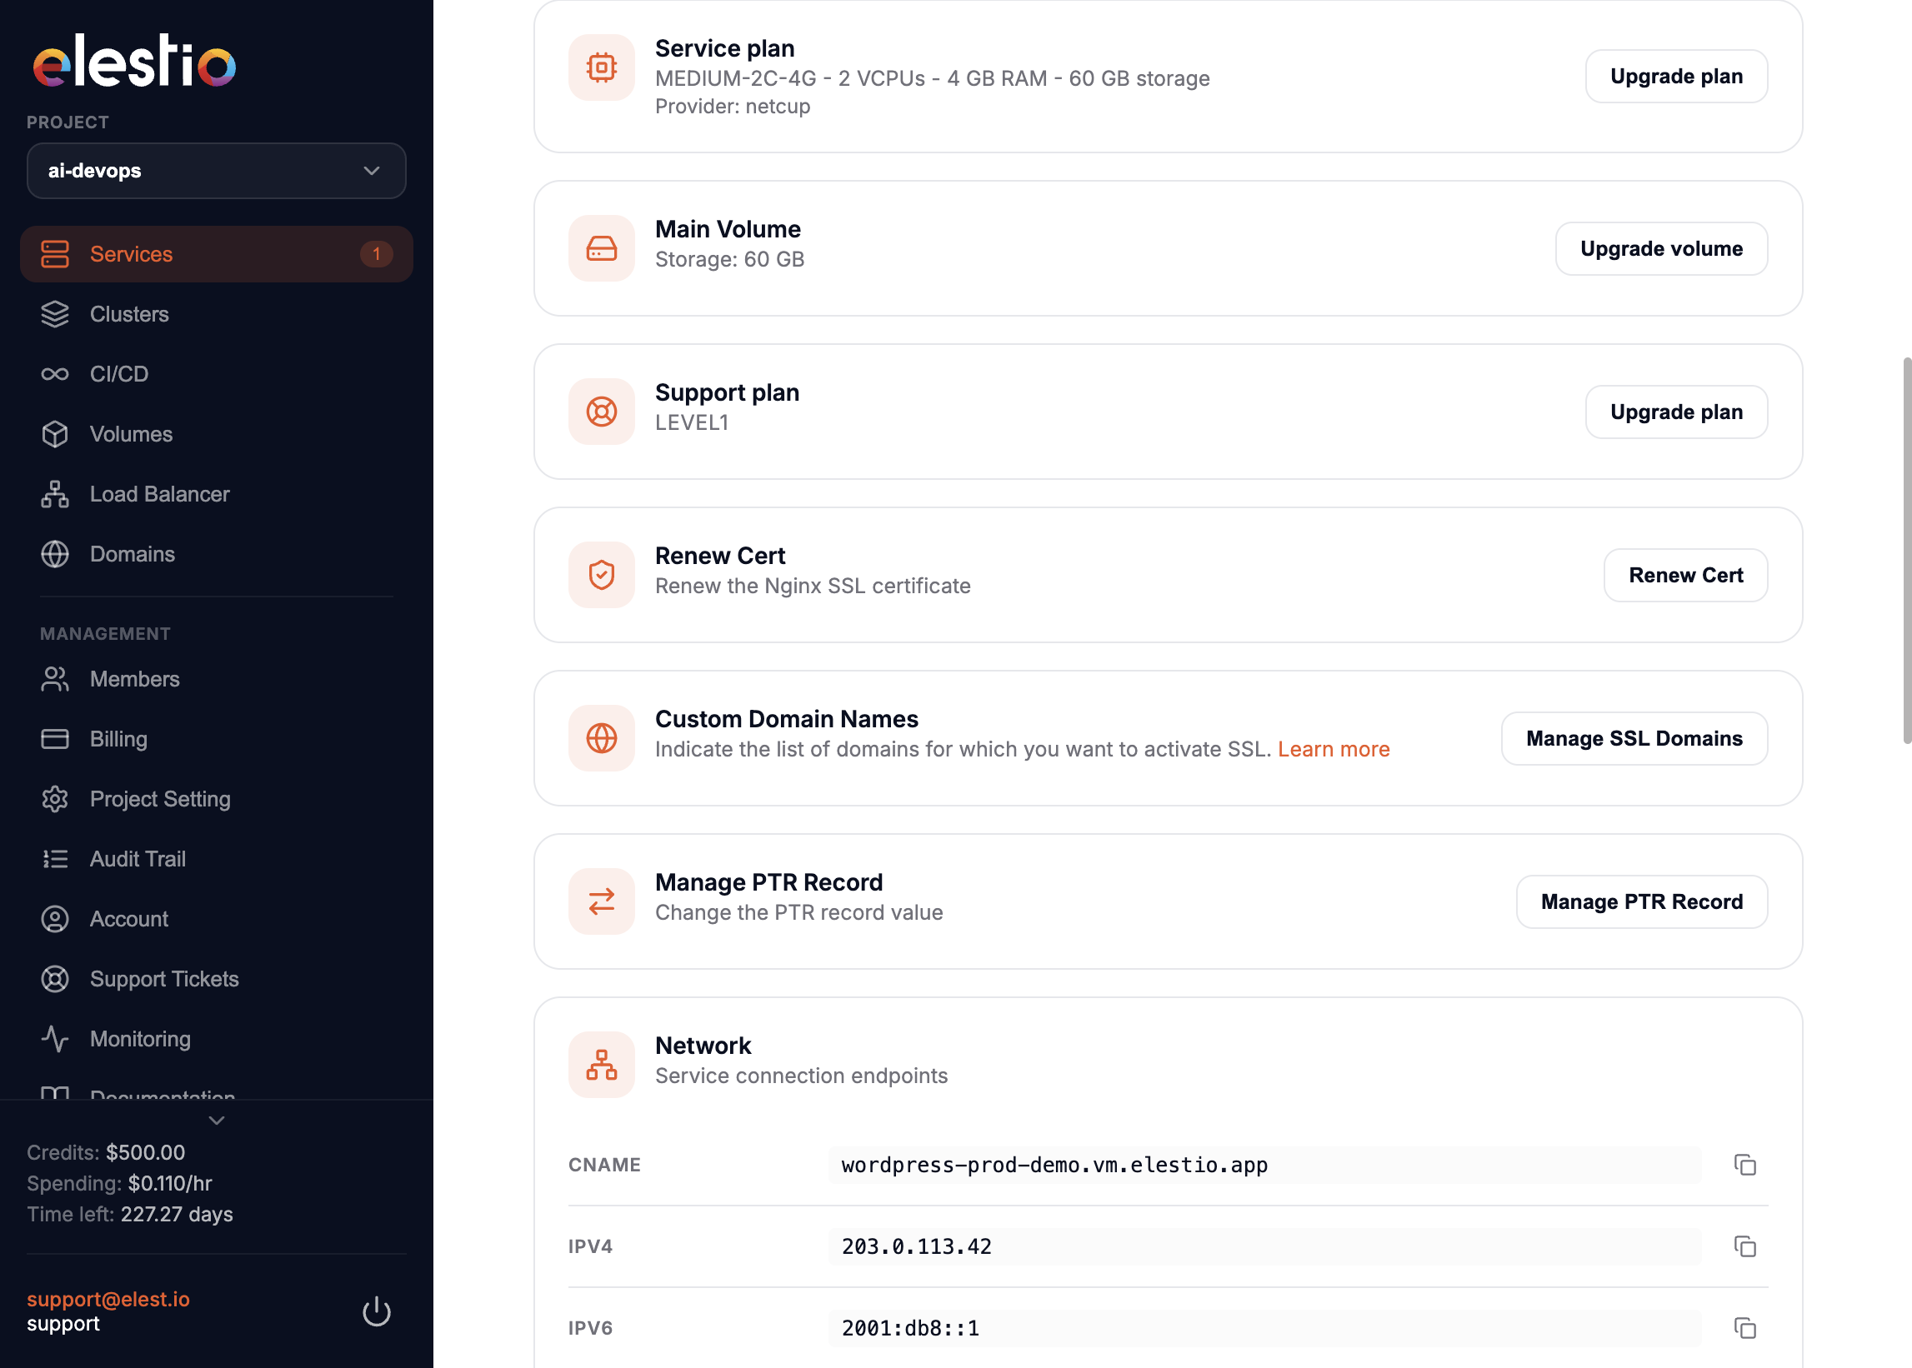The image size is (1912, 1368).
Task: Click the IPV6 address field
Action: pyautogui.click(x=1265, y=1328)
